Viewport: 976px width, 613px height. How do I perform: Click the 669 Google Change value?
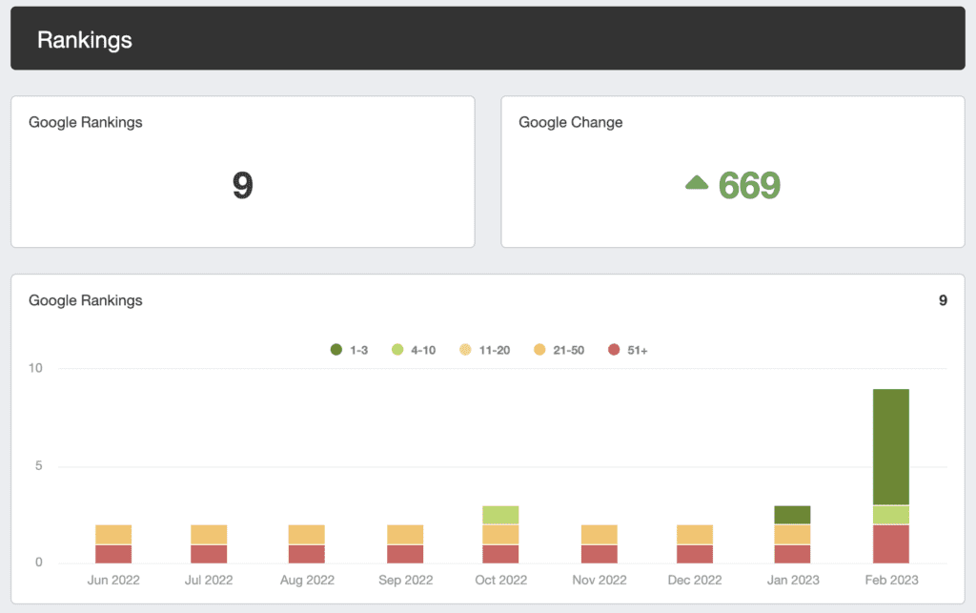(x=749, y=186)
